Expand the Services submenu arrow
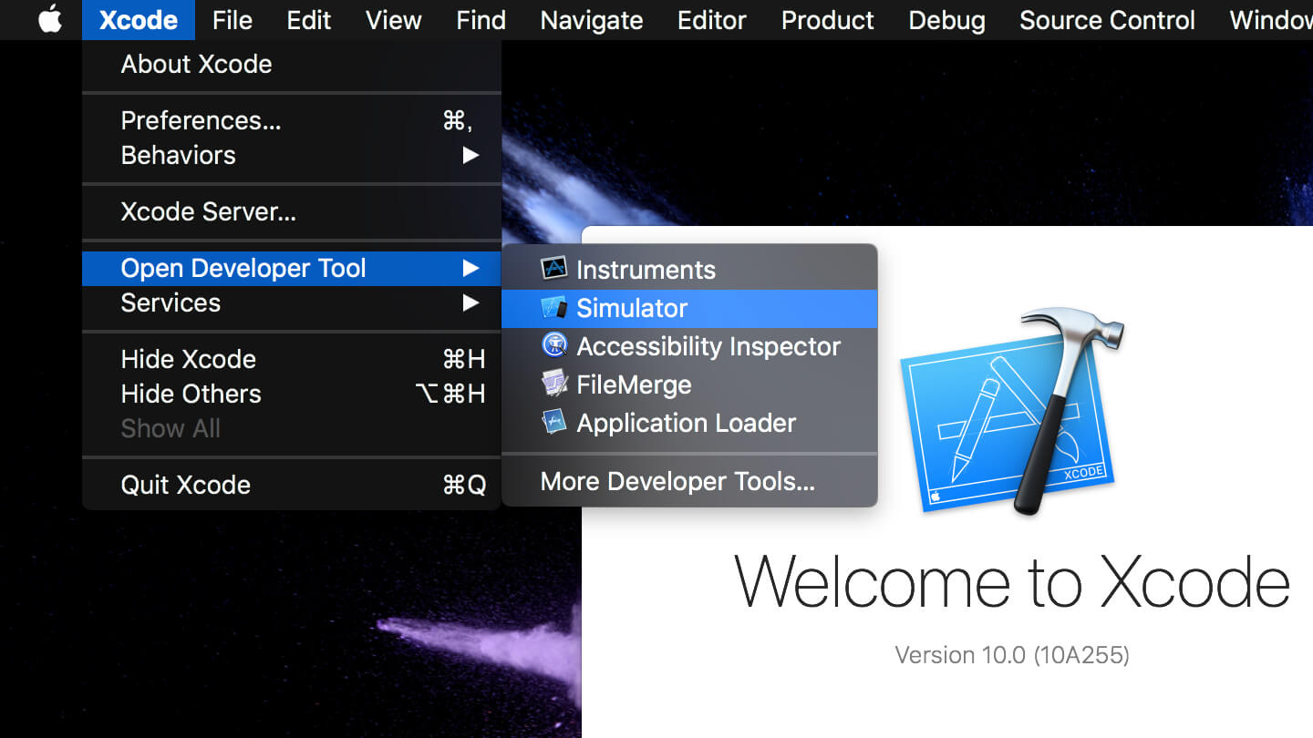The height and width of the screenshot is (738, 1313). [x=470, y=303]
